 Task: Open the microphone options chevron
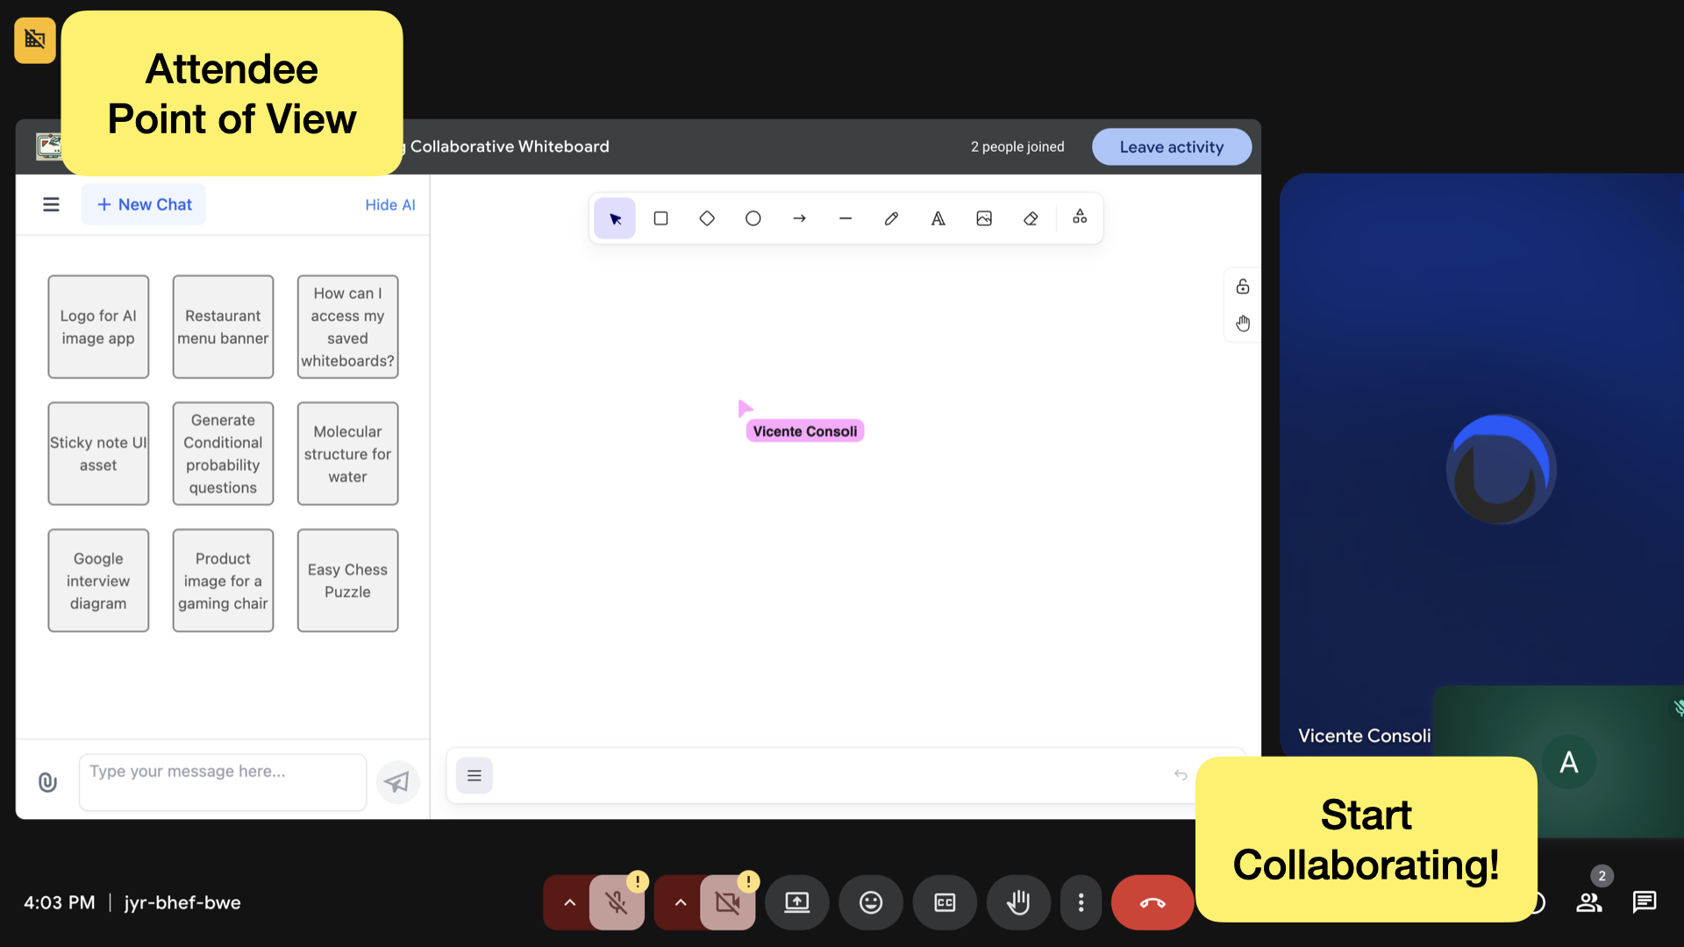pyautogui.click(x=568, y=902)
